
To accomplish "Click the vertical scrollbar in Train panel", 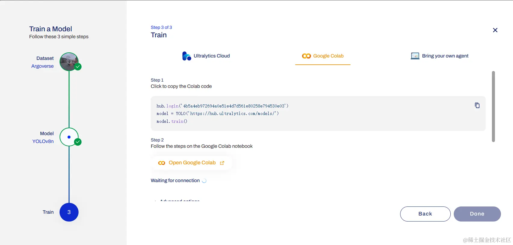I will click(x=493, y=107).
